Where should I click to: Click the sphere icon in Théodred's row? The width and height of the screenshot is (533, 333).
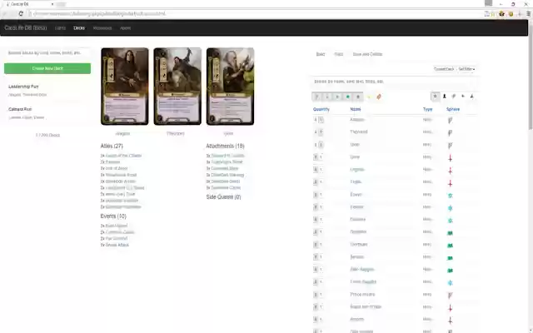click(x=450, y=133)
